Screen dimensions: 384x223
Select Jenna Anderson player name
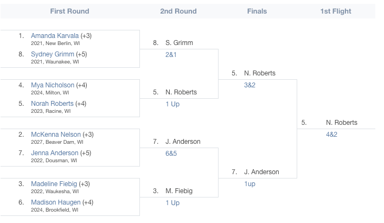55,153
